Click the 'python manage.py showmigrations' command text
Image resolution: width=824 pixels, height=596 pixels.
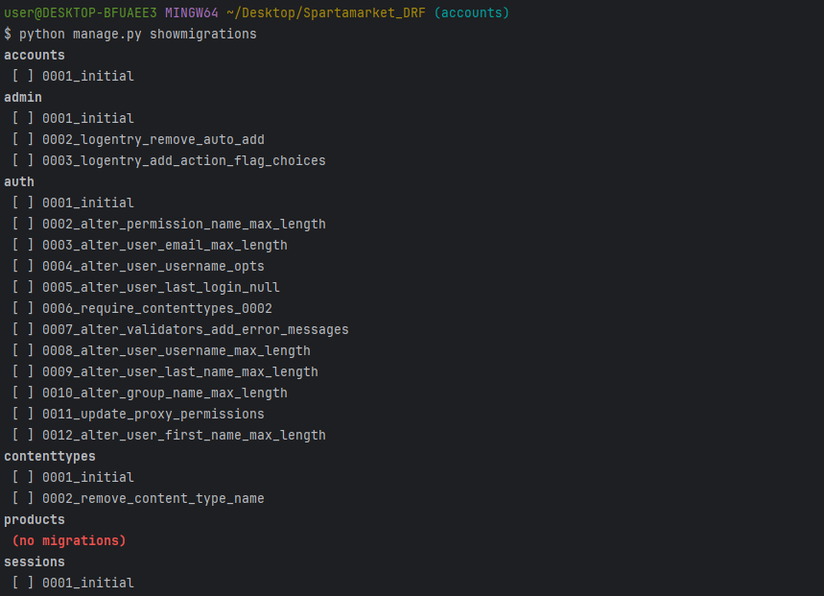point(138,35)
